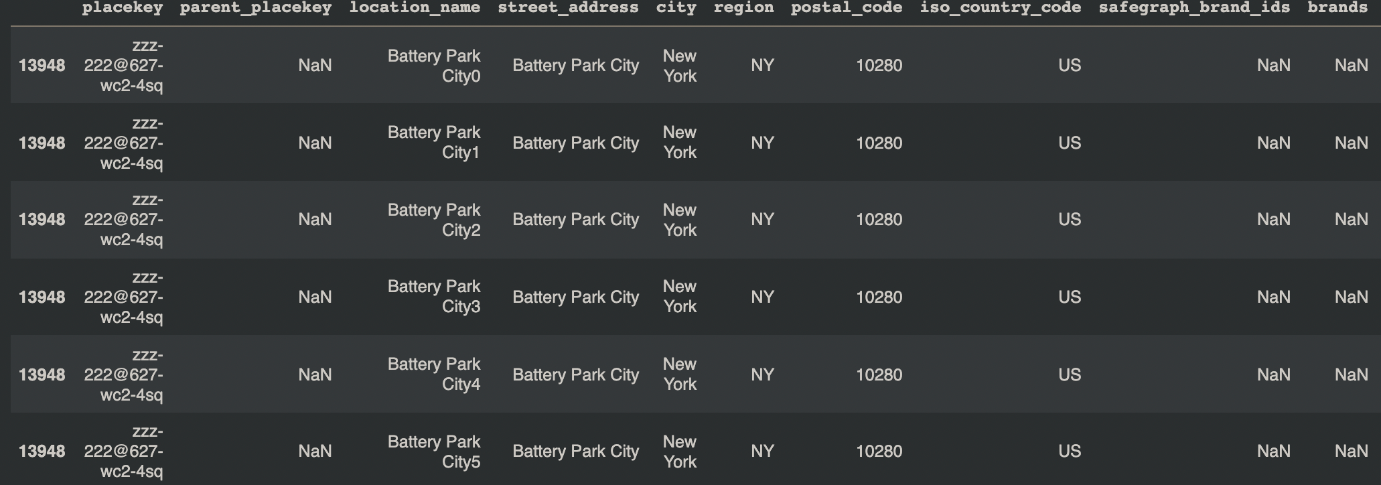Select region NY in the Battery Park City0 row
1381x485 pixels.
[763, 66]
